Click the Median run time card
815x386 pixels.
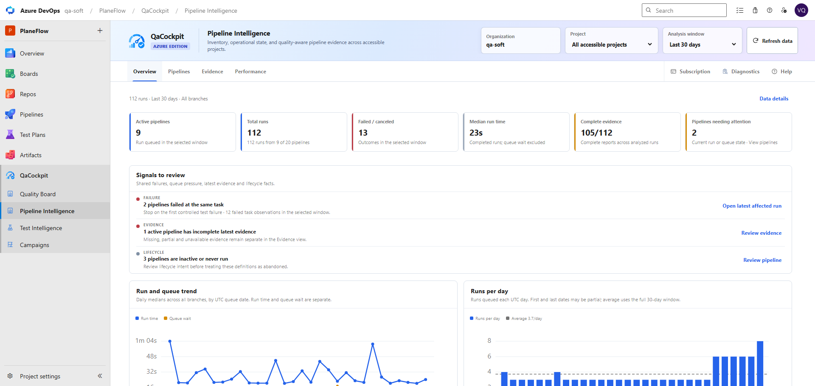tap(516, 132)
